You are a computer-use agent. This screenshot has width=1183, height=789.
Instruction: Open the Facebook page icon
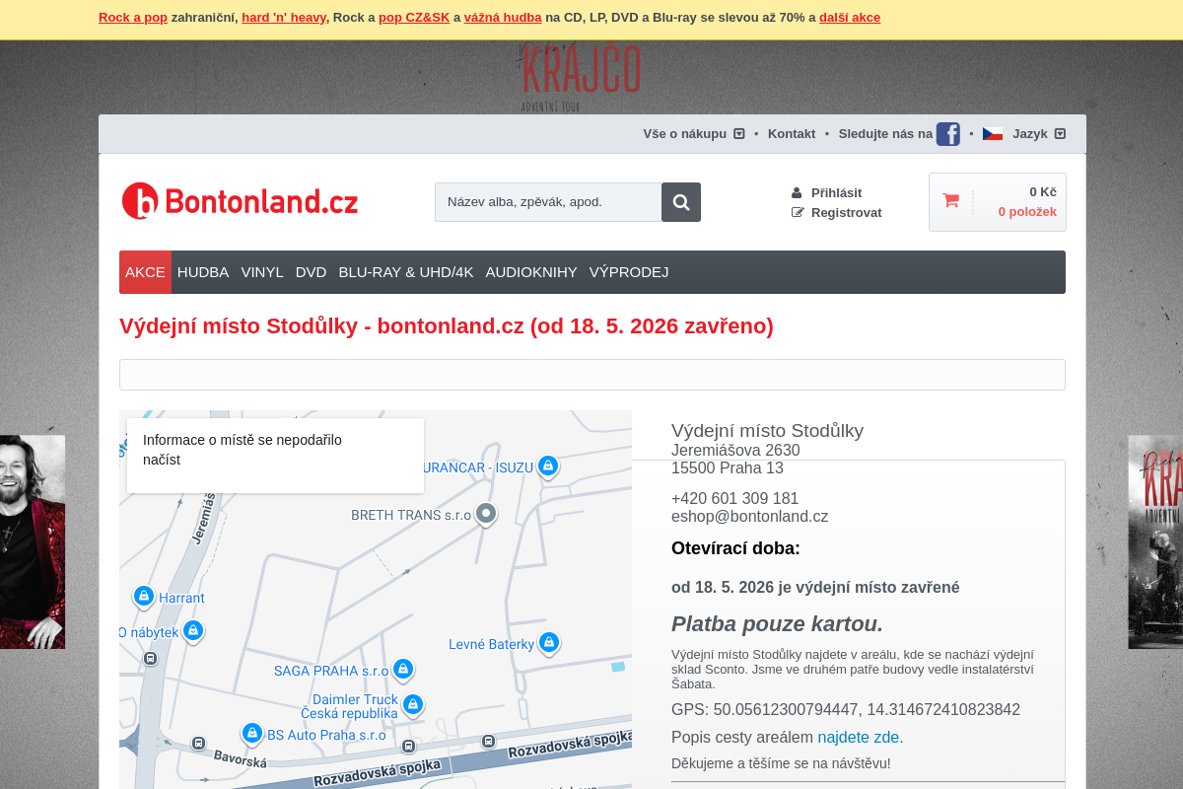pyautogui.click(x=947, y=134)
